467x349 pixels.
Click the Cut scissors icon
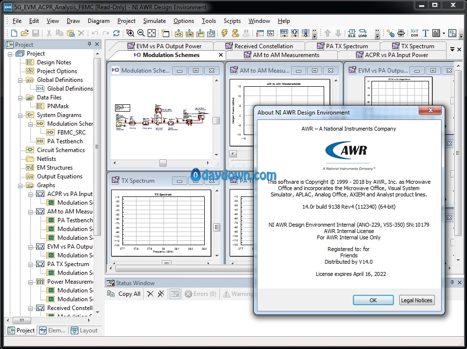pos(49,33)
